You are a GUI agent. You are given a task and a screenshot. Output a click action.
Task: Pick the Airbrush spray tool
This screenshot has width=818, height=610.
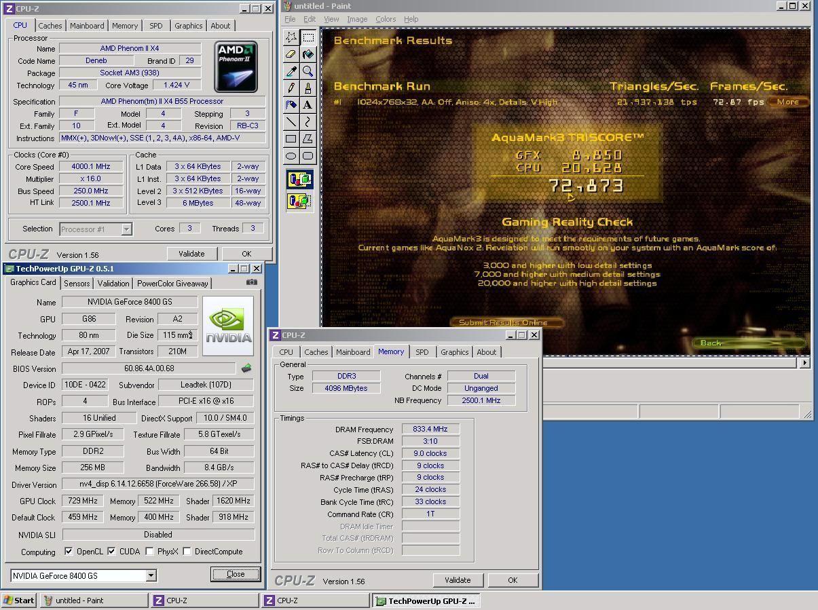pyautogui.click(x=291, y=105)
